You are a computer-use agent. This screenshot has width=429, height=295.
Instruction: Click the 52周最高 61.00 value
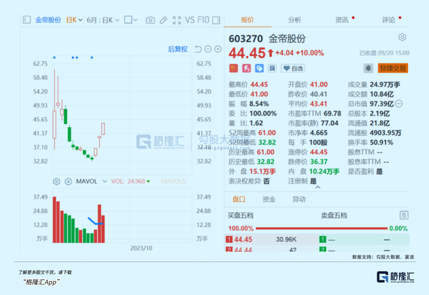click(x=267, y=133)
